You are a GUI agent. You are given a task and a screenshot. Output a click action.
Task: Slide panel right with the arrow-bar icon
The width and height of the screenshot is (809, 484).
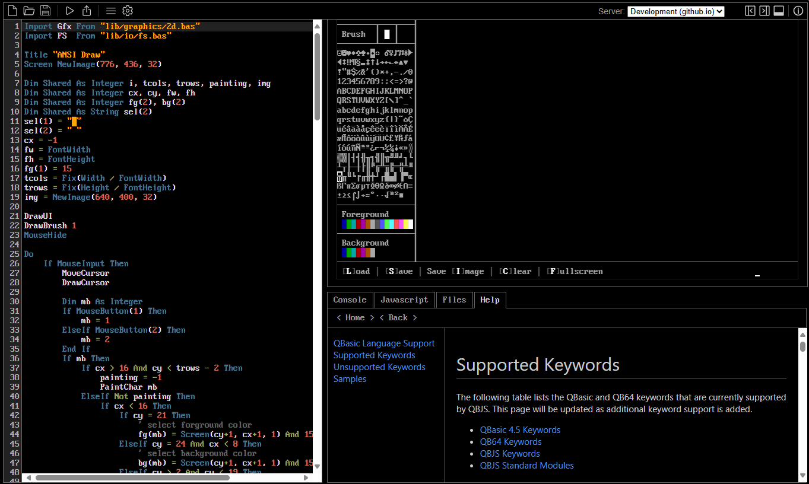pos(764,11)
